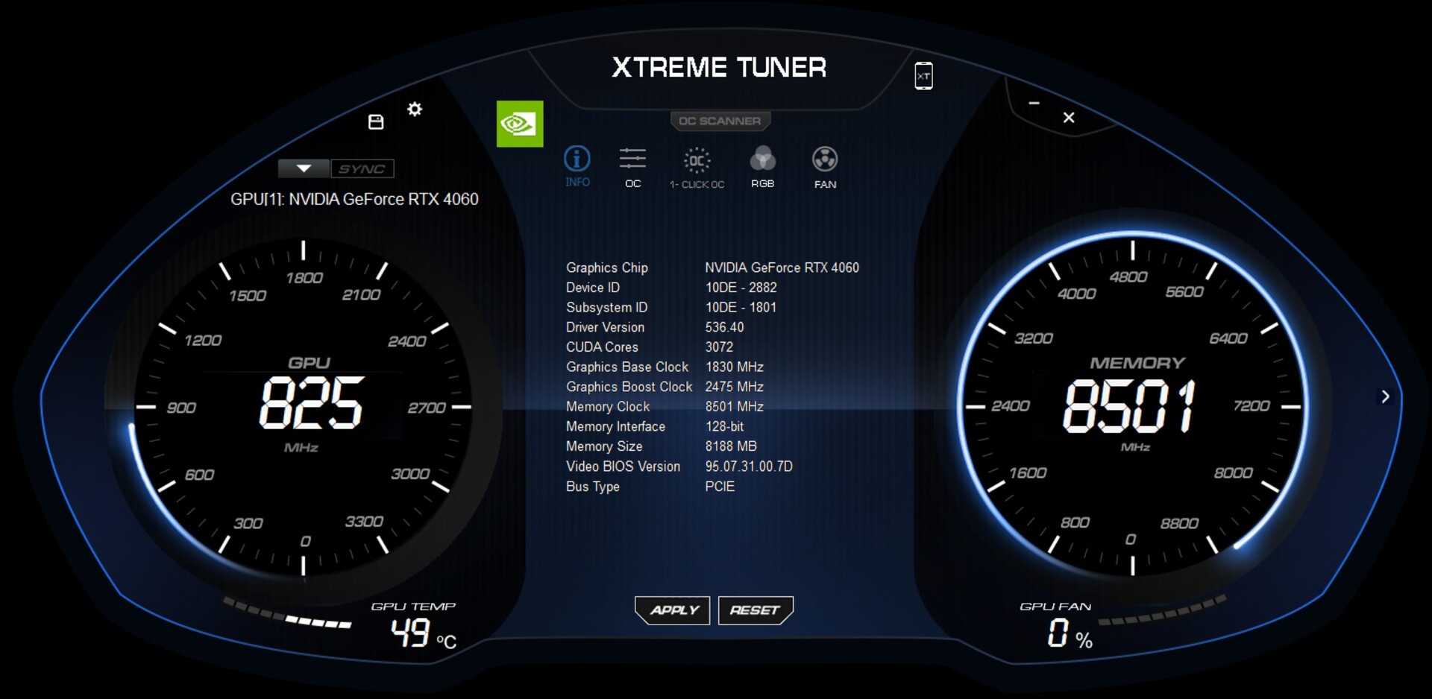Click the Graphics Boost Clock value 2475 MHz
Viewport: 1432px width, 699px height.
click(x=734, y=387)
